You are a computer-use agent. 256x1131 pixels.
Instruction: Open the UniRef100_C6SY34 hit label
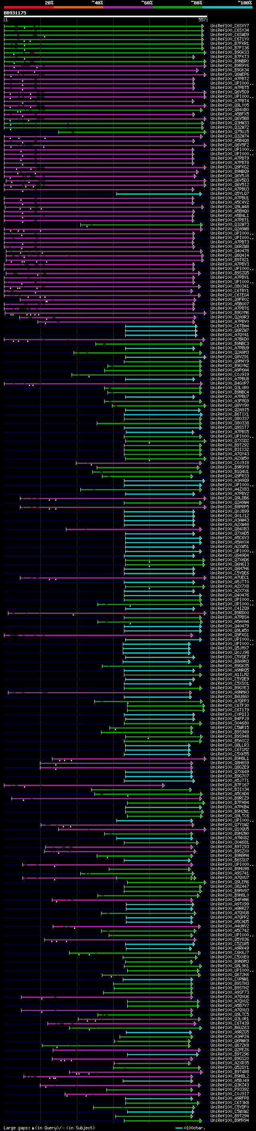point(229,30)
